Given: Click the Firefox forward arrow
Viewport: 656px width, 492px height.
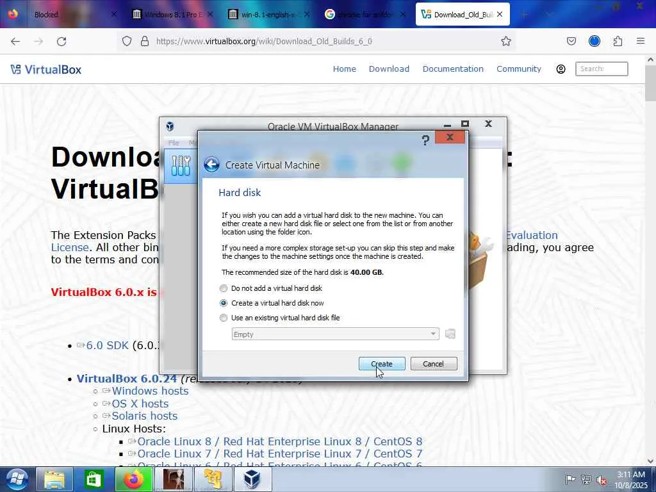Looking at the screenshot, I should click(38, 41).
